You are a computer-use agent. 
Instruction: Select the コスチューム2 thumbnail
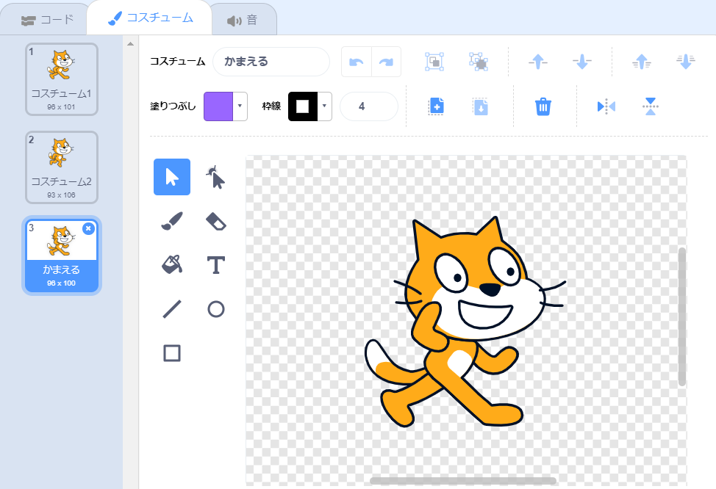pos(62,167)
